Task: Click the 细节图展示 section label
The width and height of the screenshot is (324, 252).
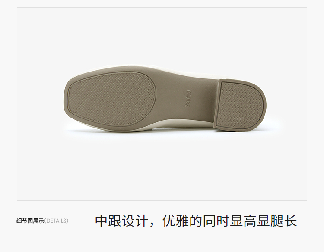Action: (30, 221)
